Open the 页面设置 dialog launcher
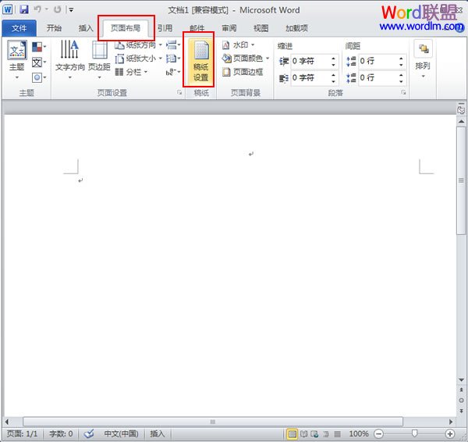The height and width of the screenshot is (442, 468). tap(179, 93)
